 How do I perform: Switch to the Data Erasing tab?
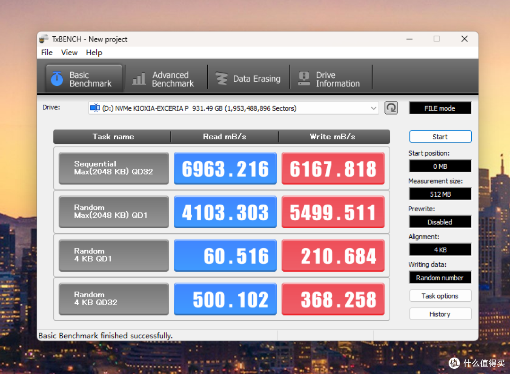[248, 79]
